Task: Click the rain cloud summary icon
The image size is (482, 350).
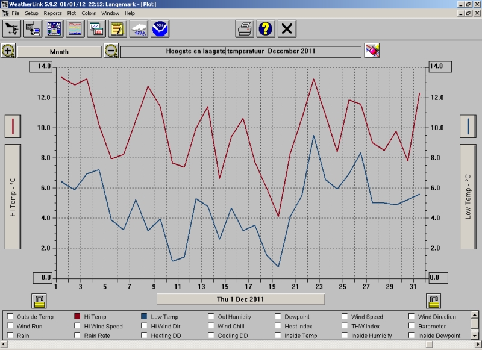Action: coord(139,29)
